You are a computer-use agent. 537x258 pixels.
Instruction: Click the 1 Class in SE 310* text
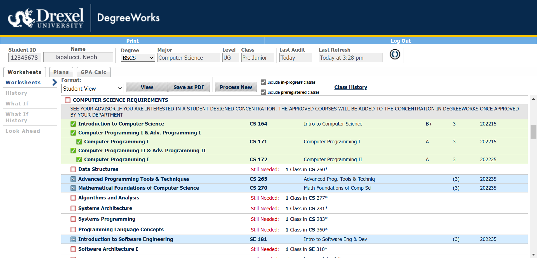click(x=306, y=249)
